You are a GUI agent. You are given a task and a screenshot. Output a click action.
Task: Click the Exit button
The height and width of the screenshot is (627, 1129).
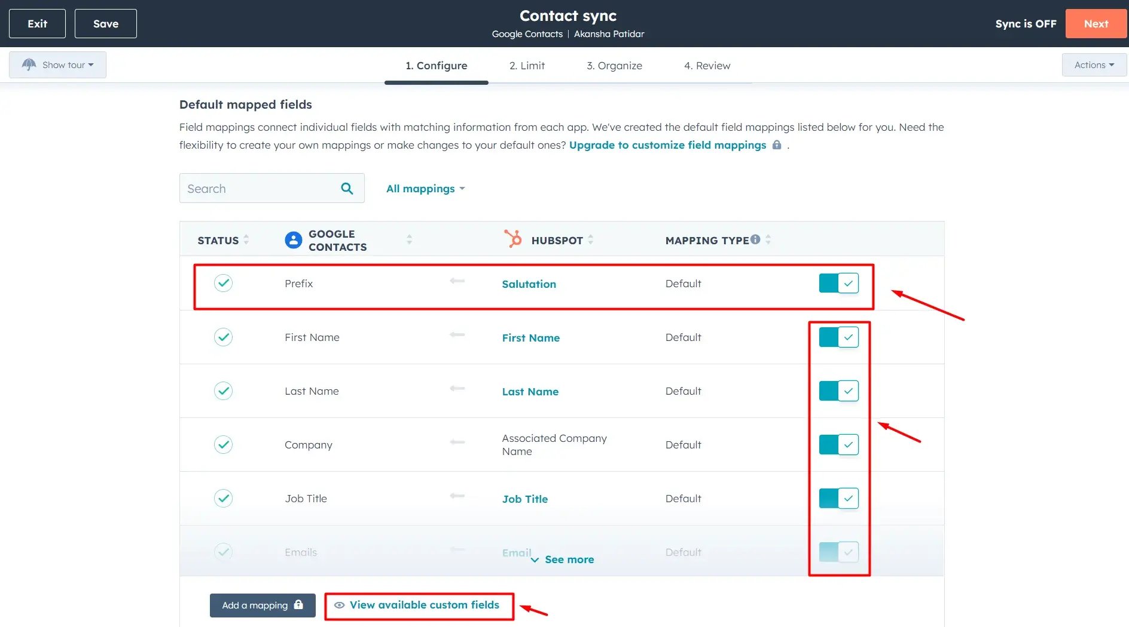37,23
